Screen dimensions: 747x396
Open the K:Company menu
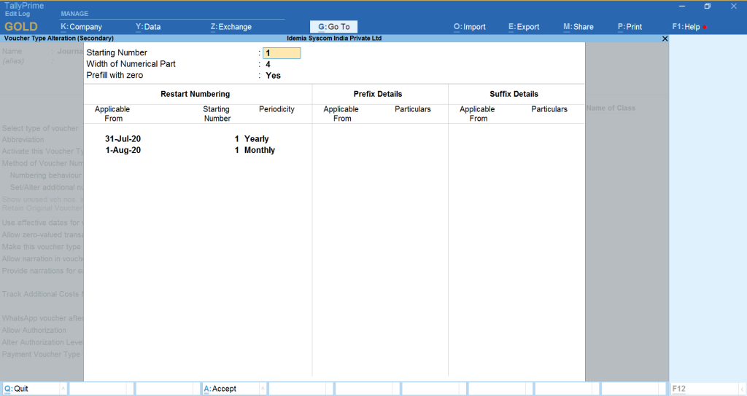coord(81,27)
